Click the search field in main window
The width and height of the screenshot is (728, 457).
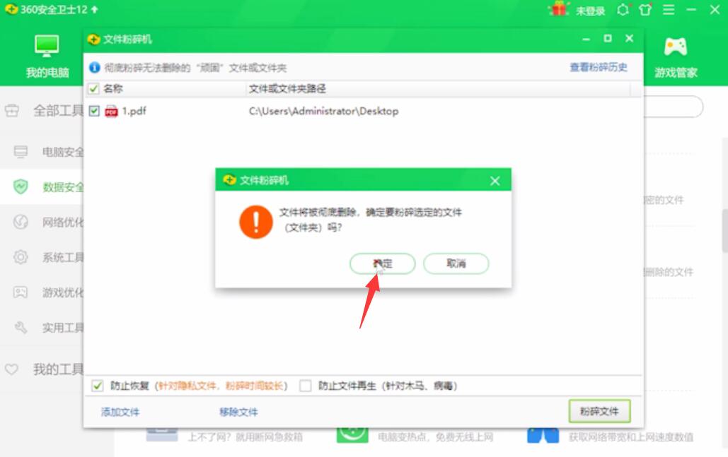coord(674,107)
